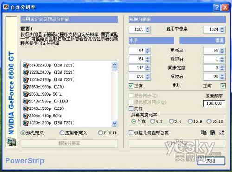Click the copy timings icon beside the paste icon
This screenshot has width=232, height=172.
[x=204, y=133]
